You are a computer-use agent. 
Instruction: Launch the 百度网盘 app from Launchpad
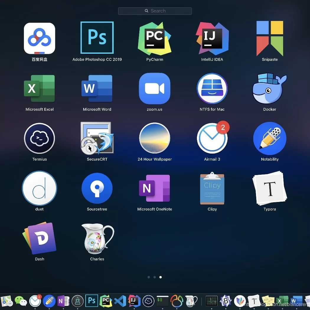pos(40,38)
